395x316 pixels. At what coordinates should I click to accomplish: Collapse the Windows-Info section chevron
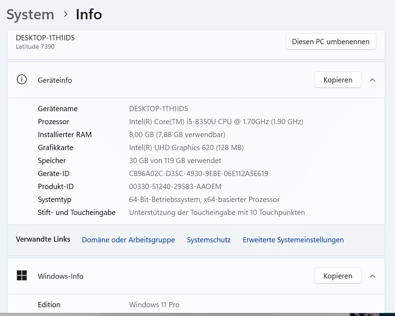tap(372, 276)
